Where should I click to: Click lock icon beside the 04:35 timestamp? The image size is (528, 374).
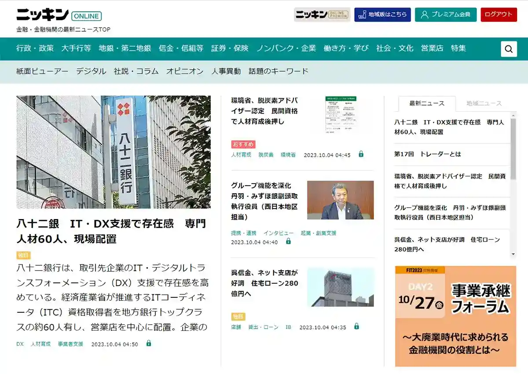356,326
